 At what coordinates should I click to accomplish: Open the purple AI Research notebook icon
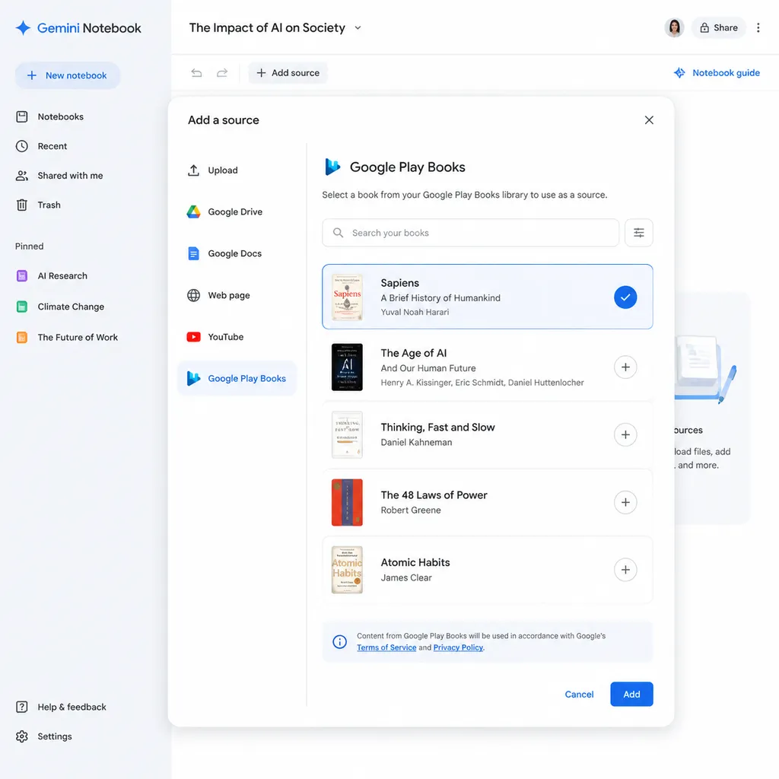(x=22, y=275)
